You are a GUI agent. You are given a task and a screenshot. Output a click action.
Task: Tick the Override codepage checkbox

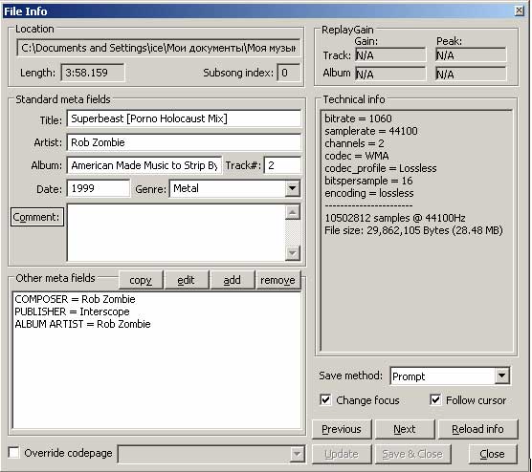coord(14,452)
